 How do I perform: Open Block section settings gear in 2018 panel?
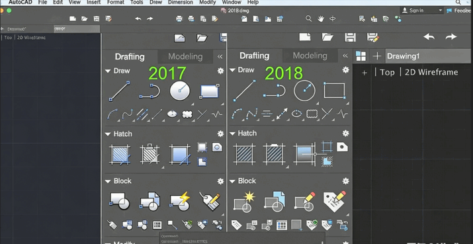coord(346,181)
